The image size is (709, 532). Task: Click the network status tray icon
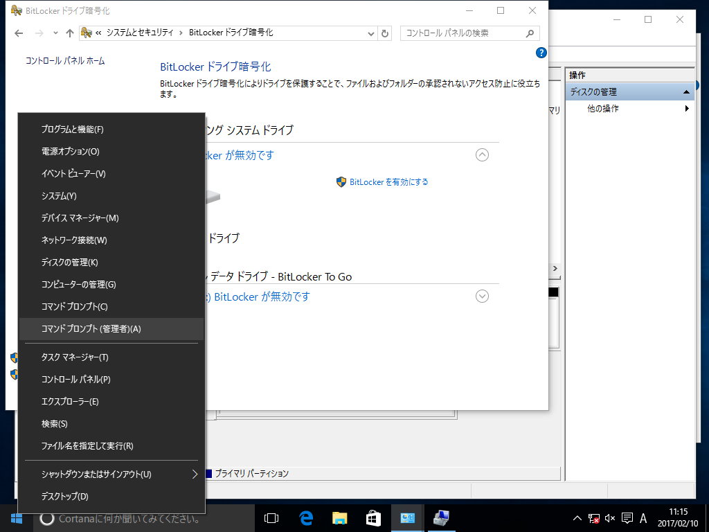[593, 518]
